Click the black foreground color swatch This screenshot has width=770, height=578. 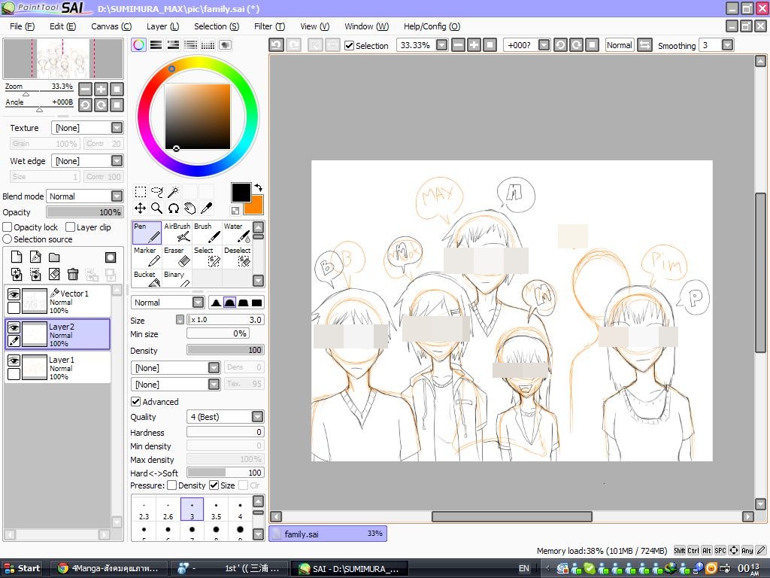pos(241,193)
